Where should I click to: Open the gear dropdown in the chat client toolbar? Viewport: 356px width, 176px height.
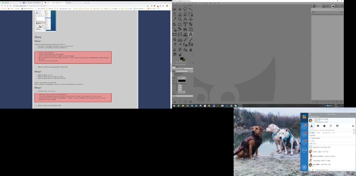coord(353,126)
